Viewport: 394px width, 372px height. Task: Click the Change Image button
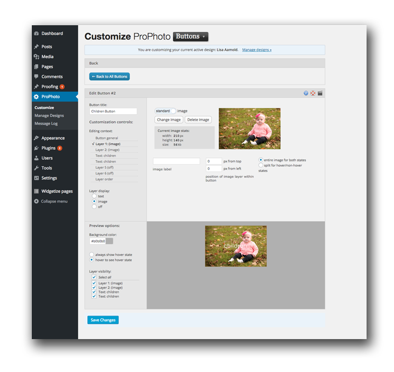(169, 120)
